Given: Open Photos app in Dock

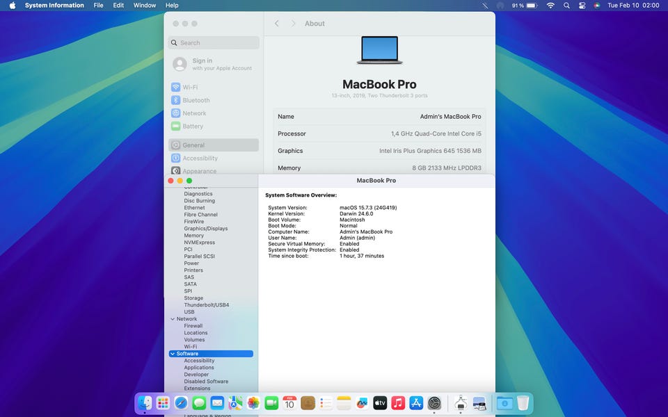Looking at the screenshot, I should [253, 403].
